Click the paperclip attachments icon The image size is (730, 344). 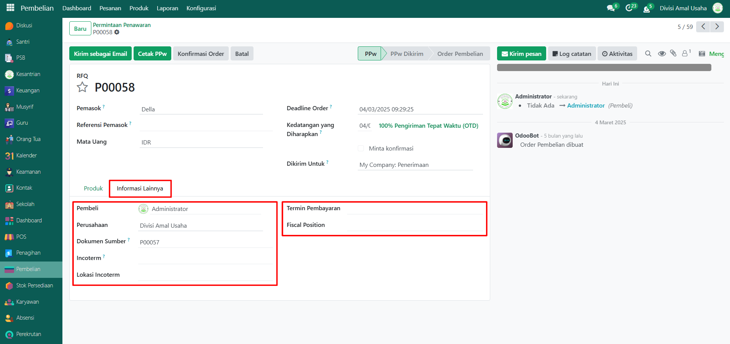tap(673, 54)
